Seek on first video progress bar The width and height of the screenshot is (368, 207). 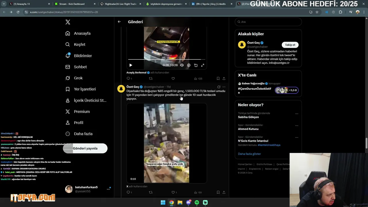coord(166,59)
